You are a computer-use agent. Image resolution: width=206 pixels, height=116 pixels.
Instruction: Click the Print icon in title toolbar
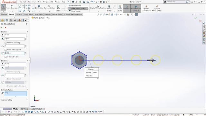(88, 2)
